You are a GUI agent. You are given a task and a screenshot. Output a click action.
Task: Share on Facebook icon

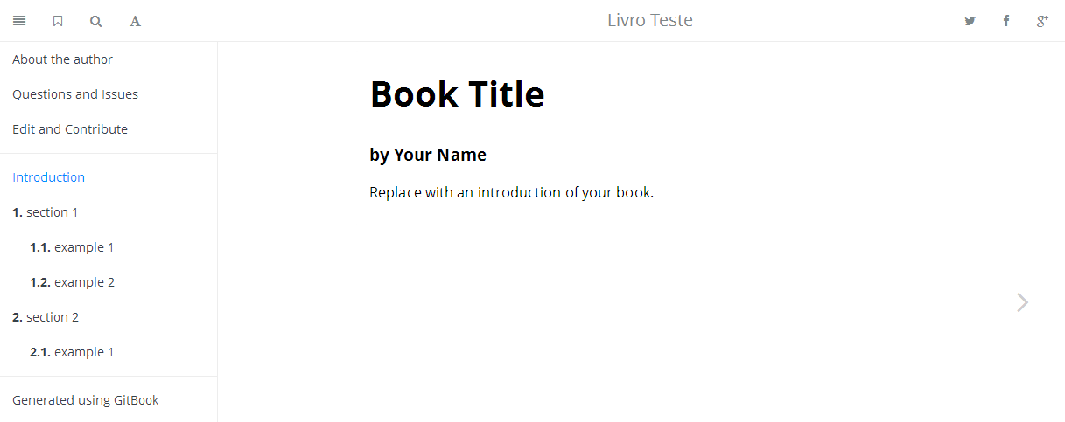(x=1006, y=21)
